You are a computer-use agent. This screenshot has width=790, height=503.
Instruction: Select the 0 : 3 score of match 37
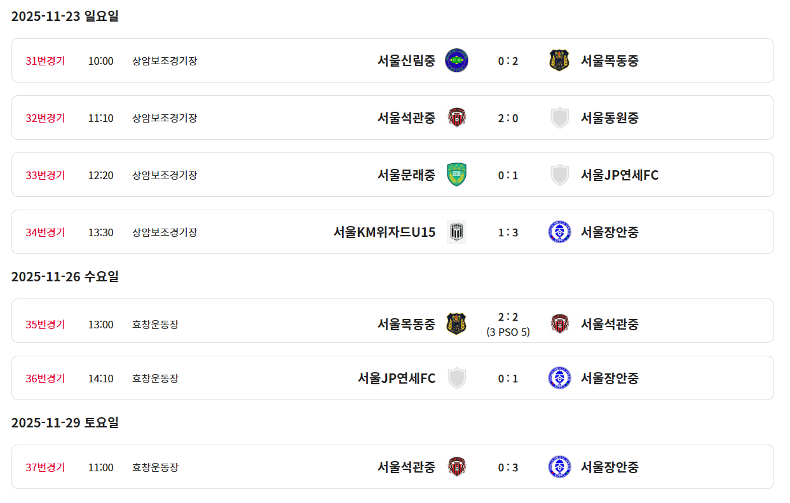coord(508,467)
